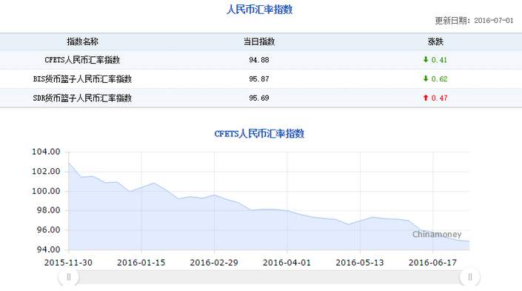Grab the left range slider handle
Screen dimensions: 522x291
[69, 277]
